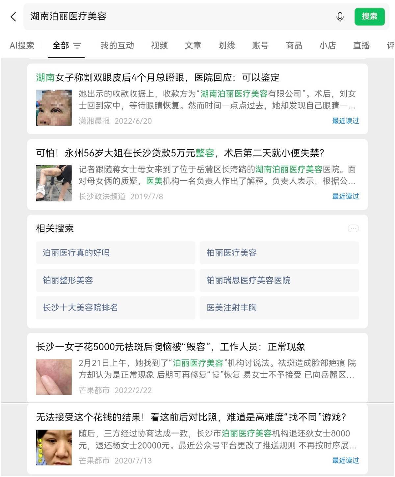
Task: Click 最近读过 on the 2020/7/13 article
Action: [x=345, y=461]
